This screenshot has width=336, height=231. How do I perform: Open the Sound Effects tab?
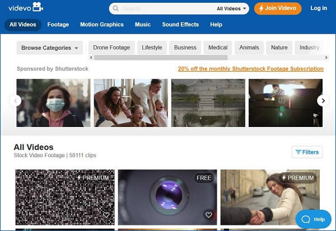pos(180,25)
